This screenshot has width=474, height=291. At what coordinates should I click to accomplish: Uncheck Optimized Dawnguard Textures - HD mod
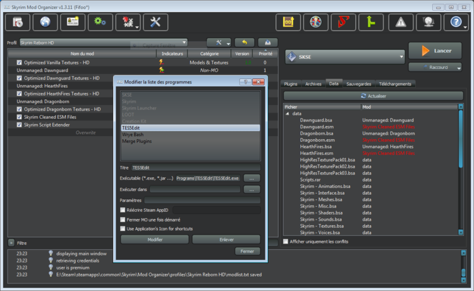click(x=19, y=78)
